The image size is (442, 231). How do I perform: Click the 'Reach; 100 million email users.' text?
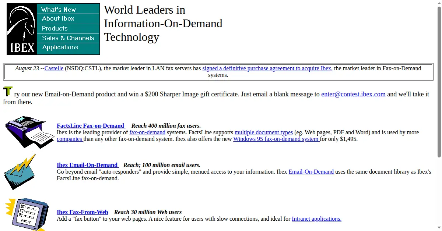[x=162, y=165]
